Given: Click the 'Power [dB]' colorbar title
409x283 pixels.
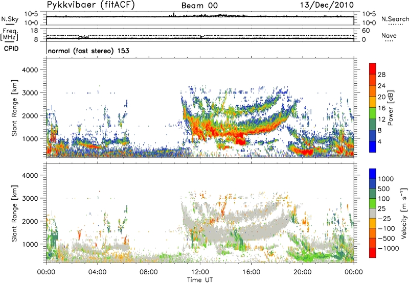Looking at the screenshot, I should pyautogui.click(x=391, y=108).
